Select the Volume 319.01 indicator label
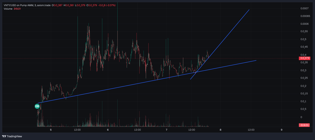Viewport: 315px width, 140px height. click(12, 9)
